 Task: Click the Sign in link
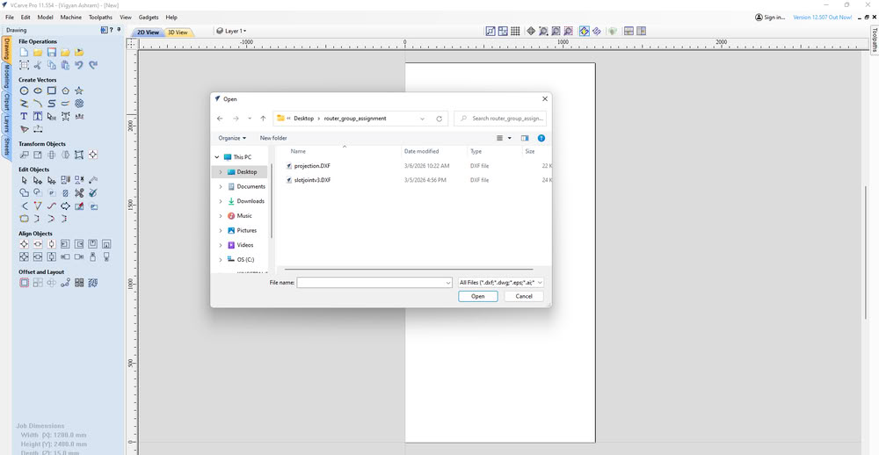[x=770, y=18]
